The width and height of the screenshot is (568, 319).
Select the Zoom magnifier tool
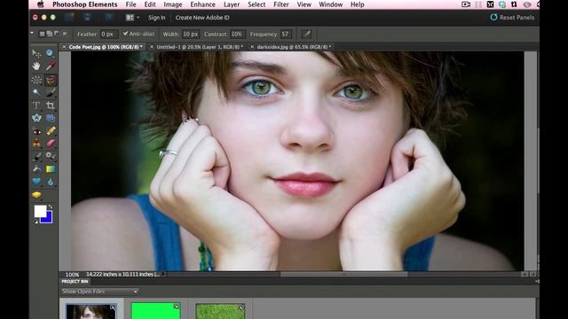click(x=50, y=53)
